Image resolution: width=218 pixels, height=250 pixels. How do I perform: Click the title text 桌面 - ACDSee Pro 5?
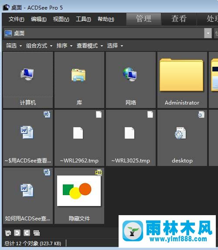(37, 8)
